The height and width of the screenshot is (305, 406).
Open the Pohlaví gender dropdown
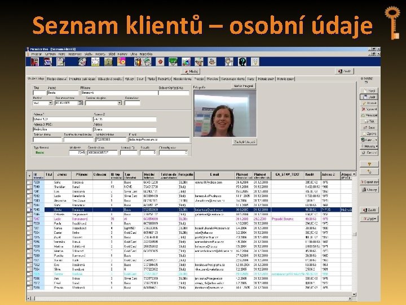50,103
